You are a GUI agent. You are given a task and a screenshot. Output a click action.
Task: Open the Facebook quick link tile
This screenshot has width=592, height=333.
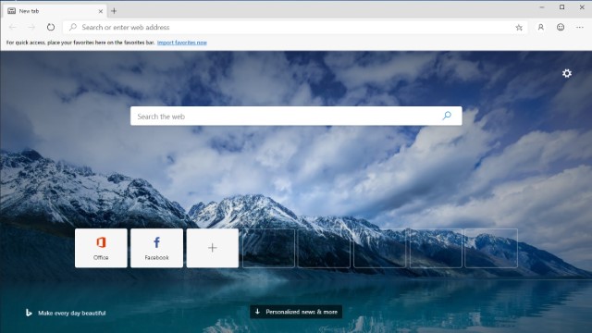[x=156, y=248]
